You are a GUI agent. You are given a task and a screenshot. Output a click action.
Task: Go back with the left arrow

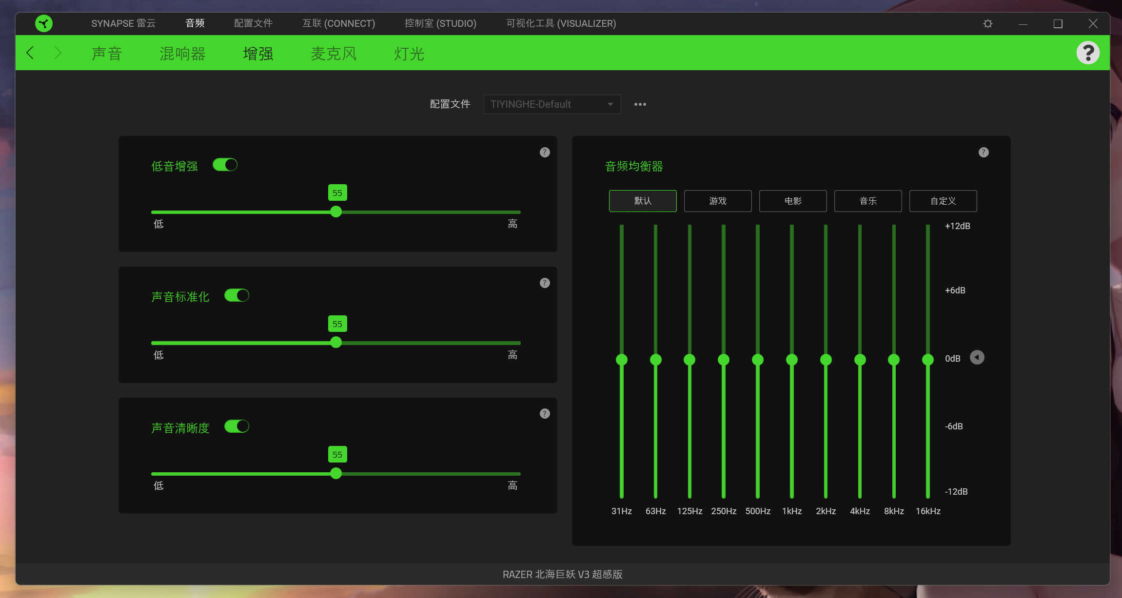[x=30, y=53]
